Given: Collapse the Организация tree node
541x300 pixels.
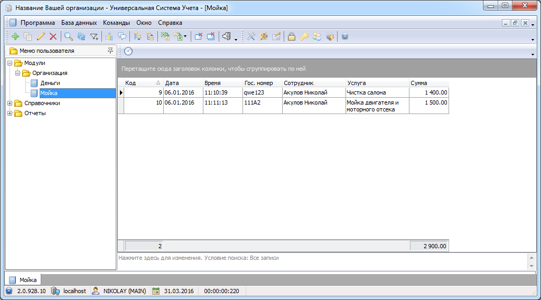Looking at the screenshot, I should pyautogui.click(x=18, y=73).
